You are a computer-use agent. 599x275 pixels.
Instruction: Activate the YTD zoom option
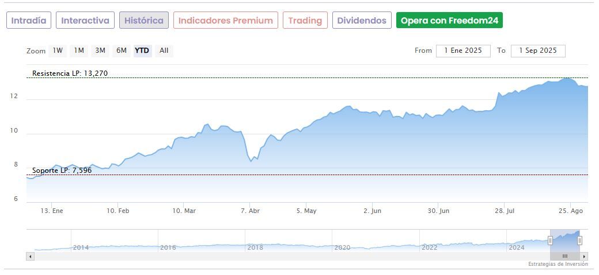(x=142, y=51)
